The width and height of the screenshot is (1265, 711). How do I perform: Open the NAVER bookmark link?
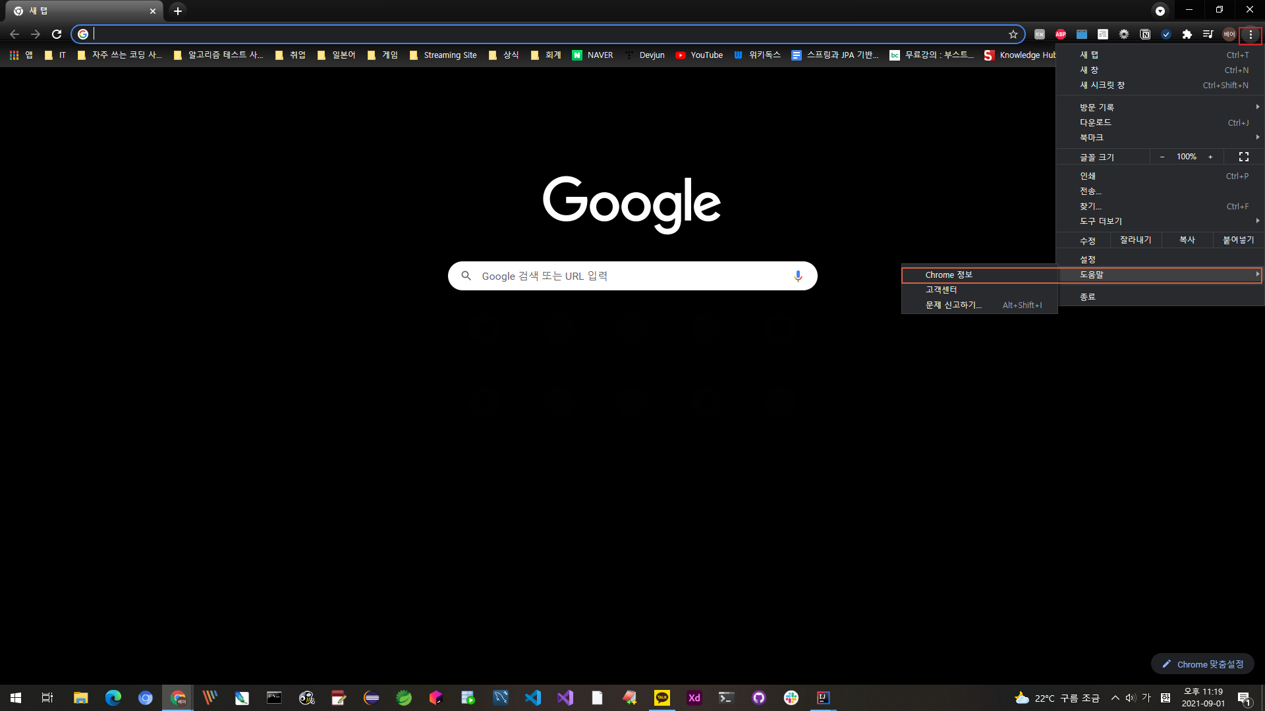pyautogui.click(x=592, y=55)
